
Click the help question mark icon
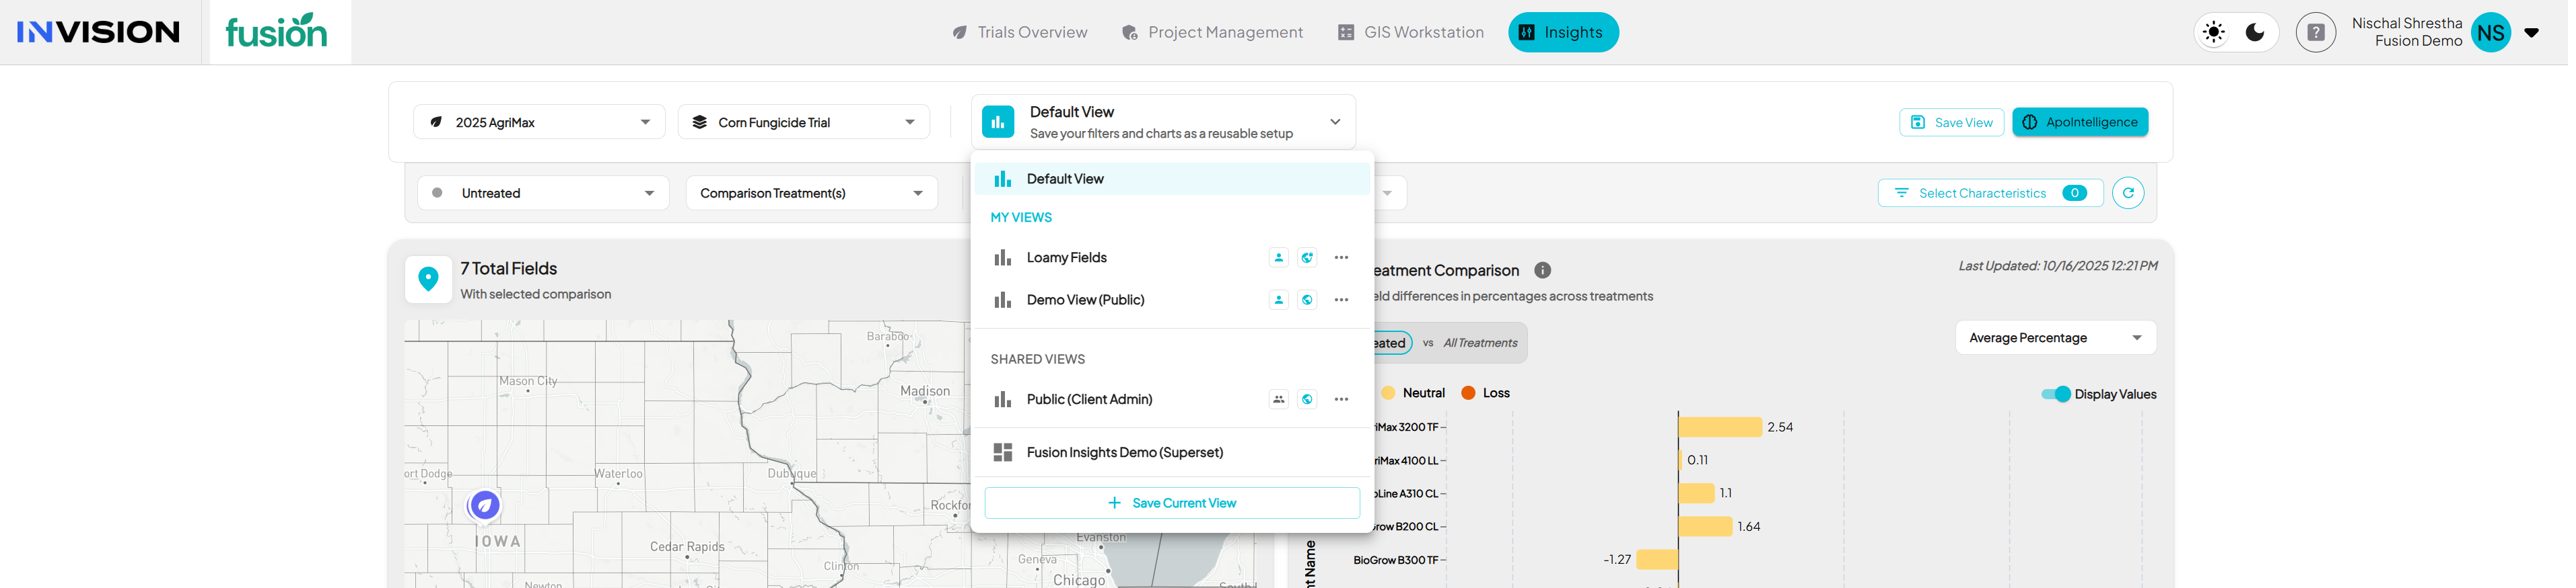click(x=2315, y=33)
